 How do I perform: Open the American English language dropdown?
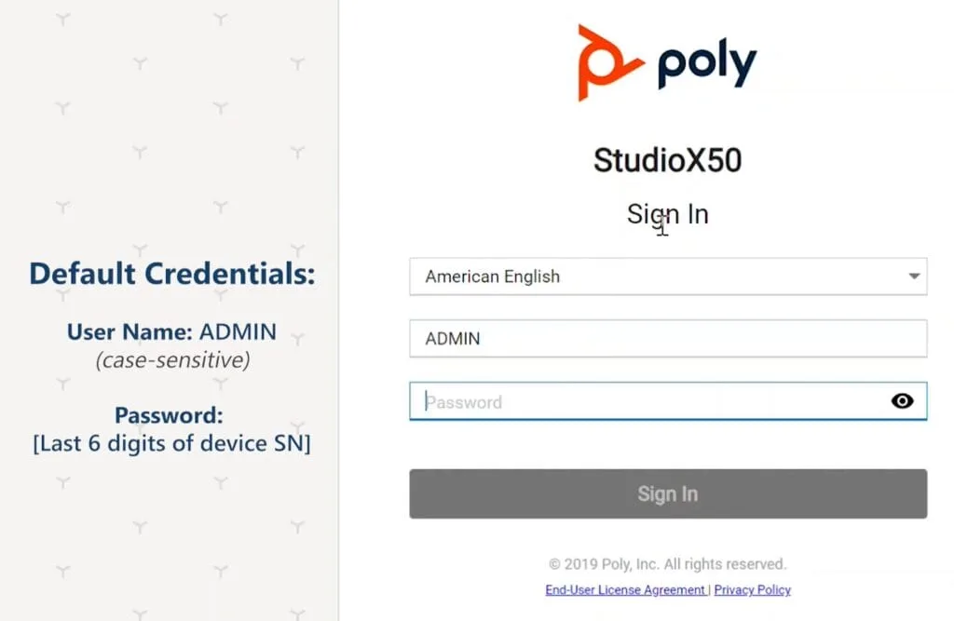pos(668,277)
